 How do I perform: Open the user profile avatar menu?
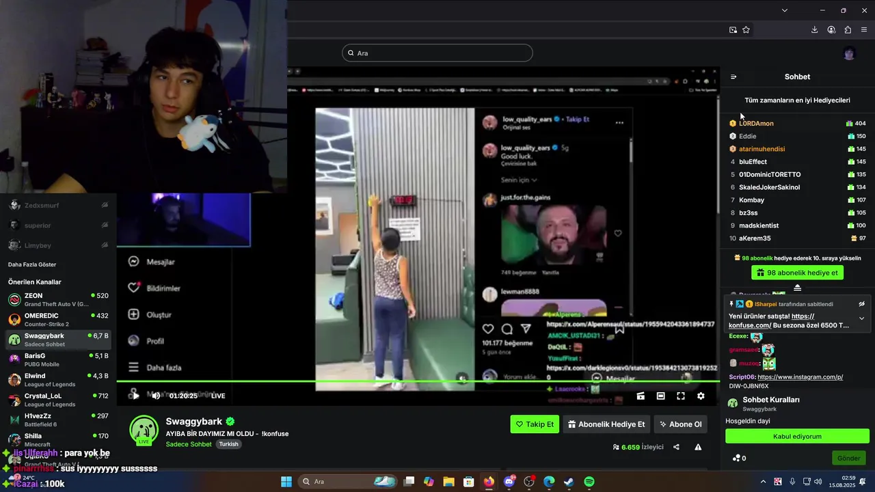tap(849, 53)
